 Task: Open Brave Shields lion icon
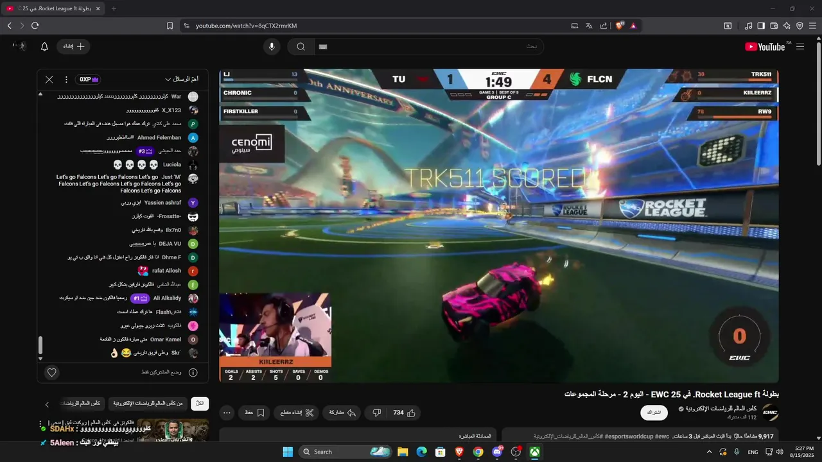(x=620, y=26)
